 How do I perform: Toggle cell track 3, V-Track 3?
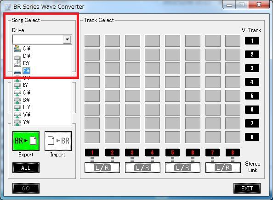point(132,68)
